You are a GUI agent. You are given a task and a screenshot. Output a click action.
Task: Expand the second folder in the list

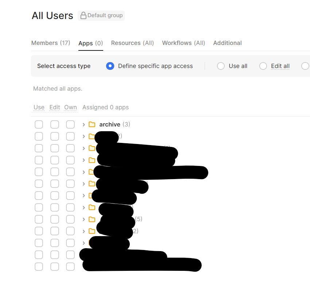84,136
